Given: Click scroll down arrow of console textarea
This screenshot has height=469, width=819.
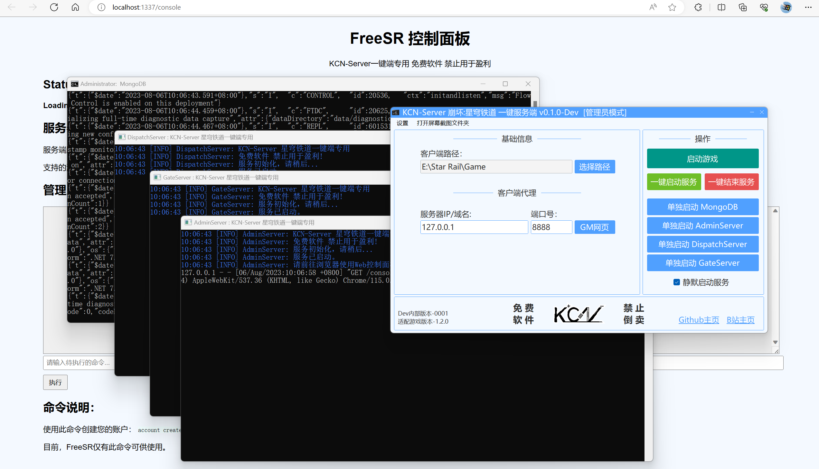Looking at the screenshot, I should pos(775,342).
